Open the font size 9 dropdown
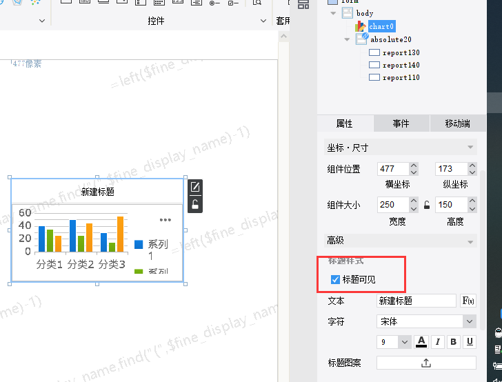 click(x=404, y=342)
